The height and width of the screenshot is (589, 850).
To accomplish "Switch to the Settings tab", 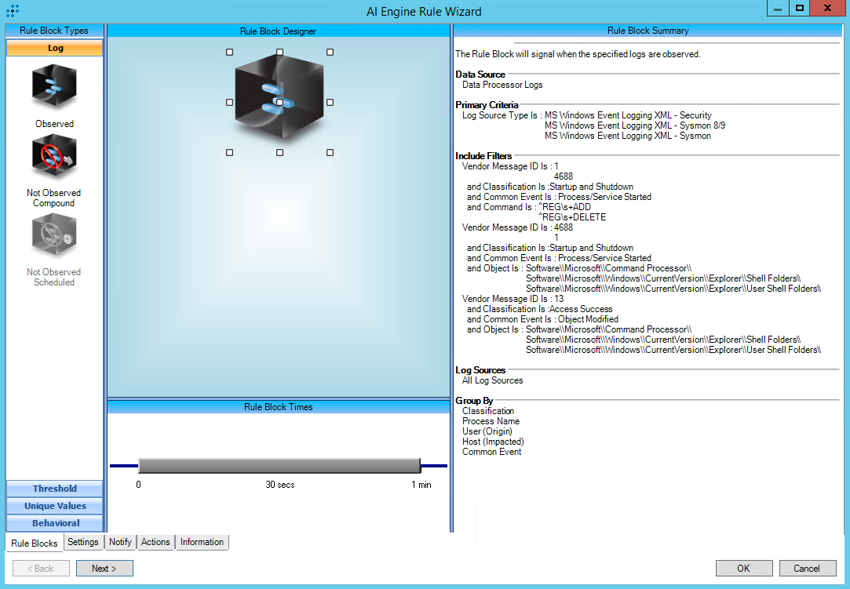I will click(83, 542).
